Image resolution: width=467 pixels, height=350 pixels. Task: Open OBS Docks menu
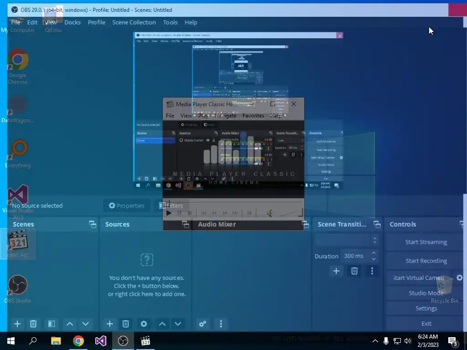click(73, 22)
